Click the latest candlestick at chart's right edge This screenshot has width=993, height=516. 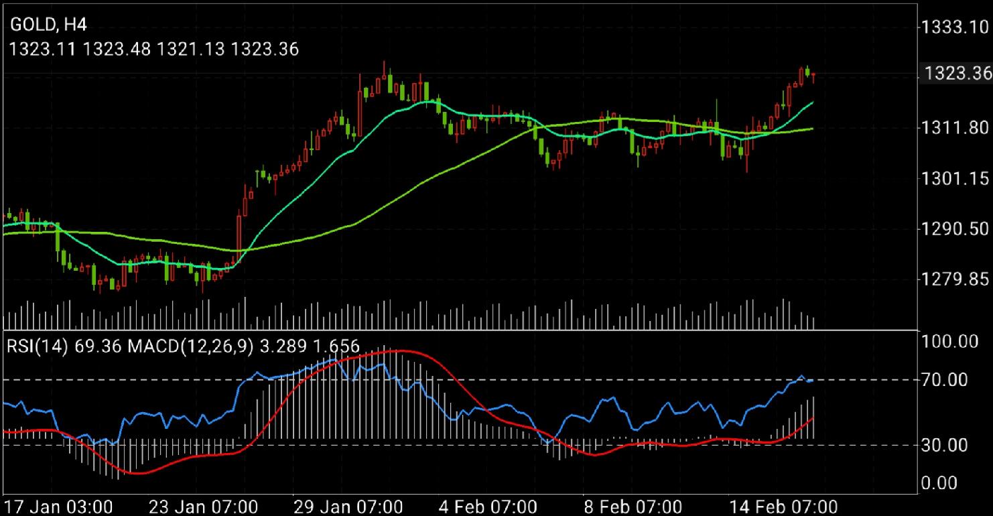(813, 77)
